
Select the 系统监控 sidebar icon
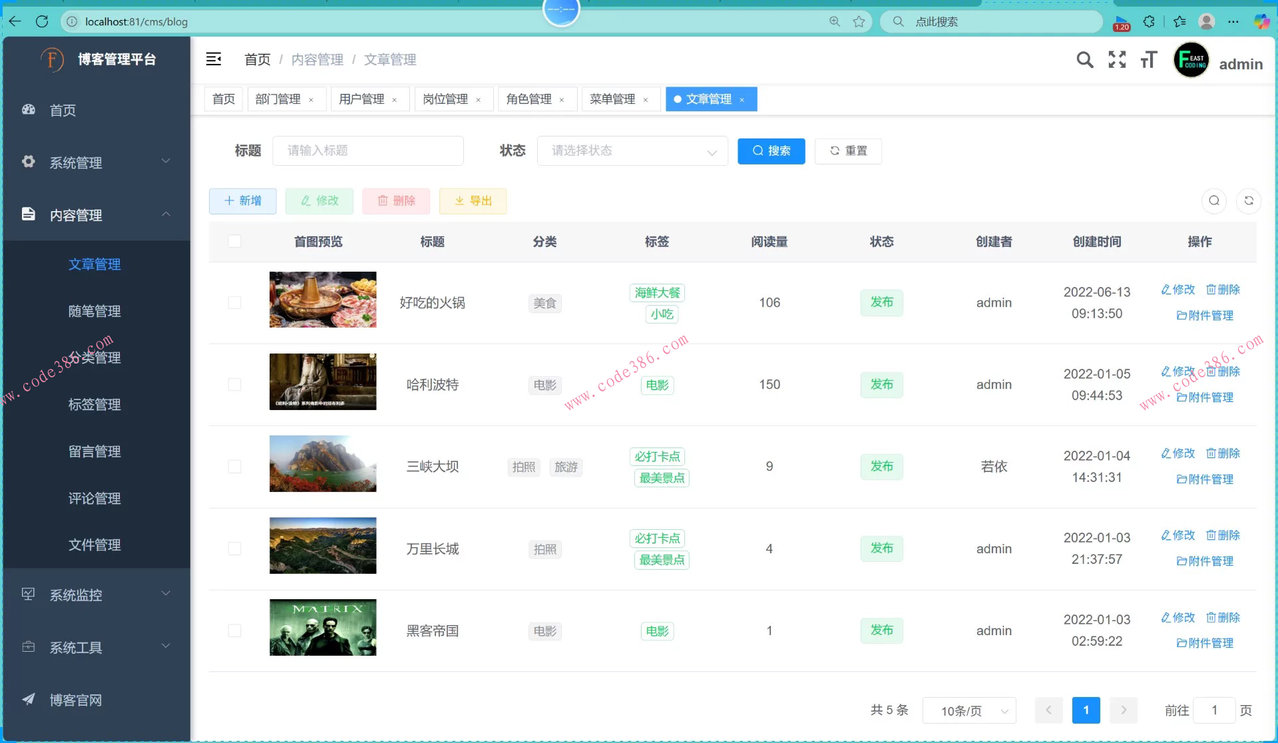tap(29, 595)
